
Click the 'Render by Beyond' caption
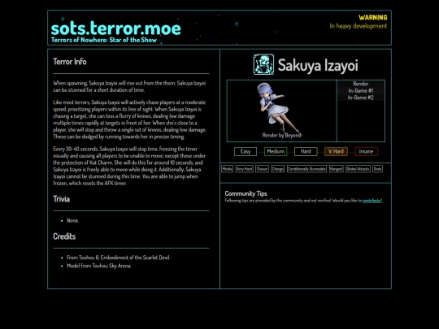[x=281, y=135]
